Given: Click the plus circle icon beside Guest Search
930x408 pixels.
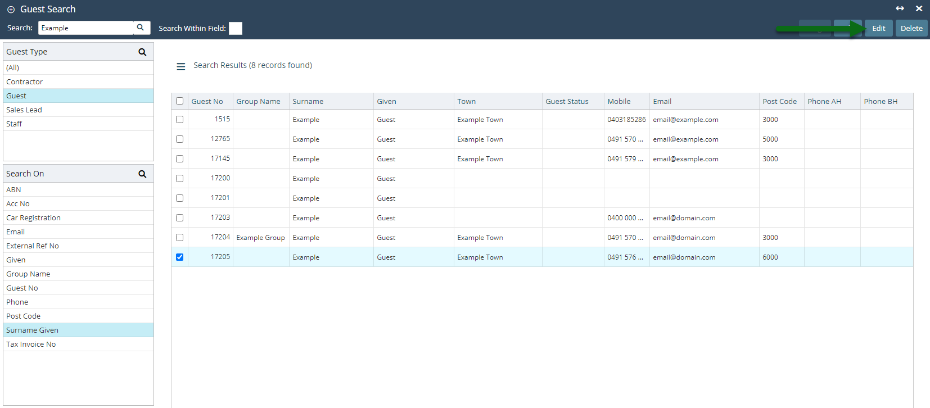Looking at the screenshot, I should pos(11,10).
